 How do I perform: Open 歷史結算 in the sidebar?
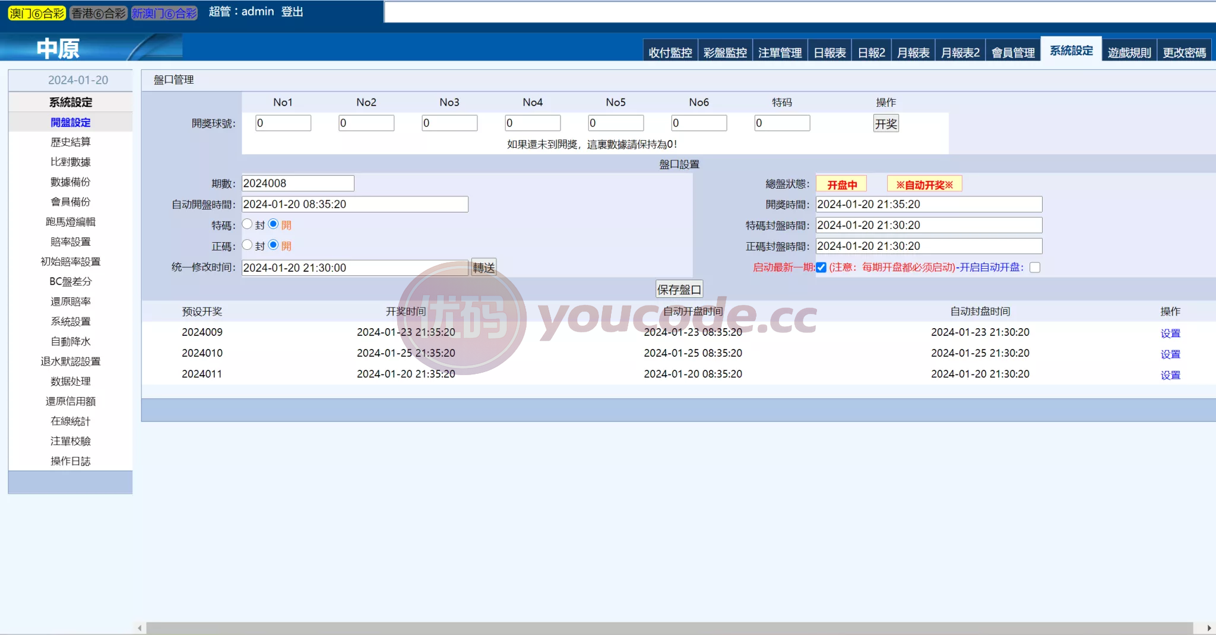click(x=71, y=142)
